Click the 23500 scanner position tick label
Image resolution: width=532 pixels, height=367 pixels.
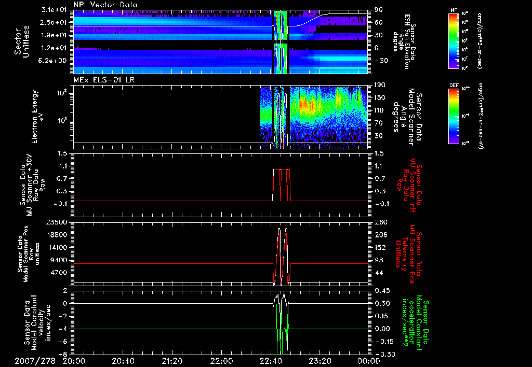click(57, 222)
